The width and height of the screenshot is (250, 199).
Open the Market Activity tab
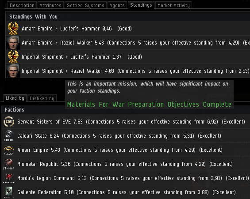(173, 5)
